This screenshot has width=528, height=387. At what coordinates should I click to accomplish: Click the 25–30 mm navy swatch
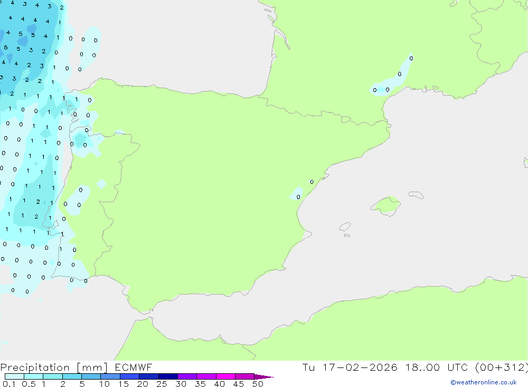[168, 376]
